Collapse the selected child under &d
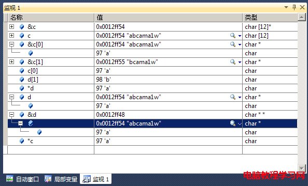Screen dimensions: 308x186 [x=20, y=123]
